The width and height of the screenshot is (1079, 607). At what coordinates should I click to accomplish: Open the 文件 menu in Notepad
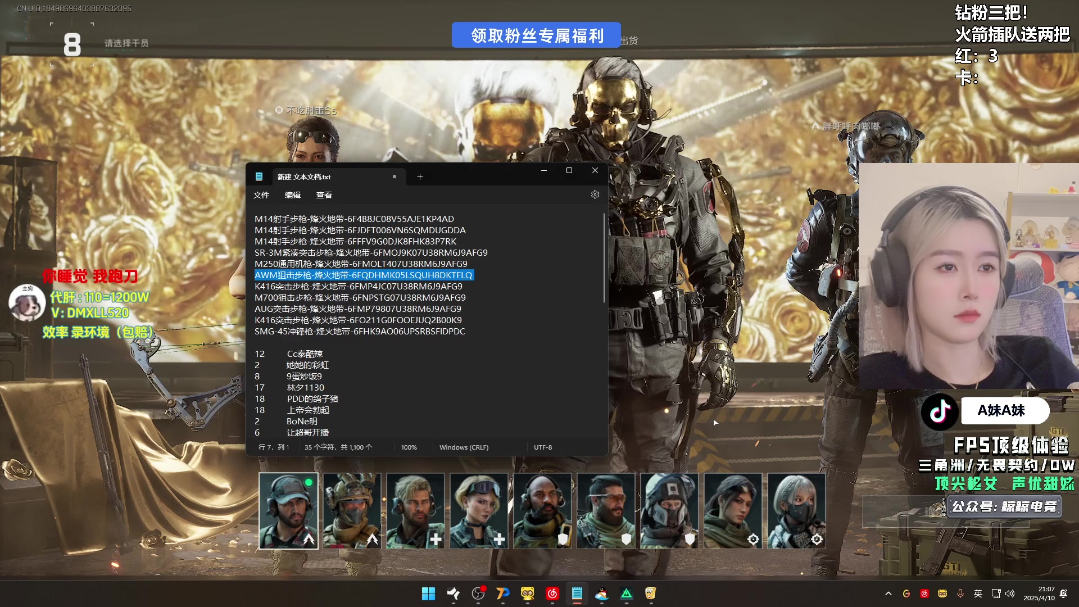[261, 195]
